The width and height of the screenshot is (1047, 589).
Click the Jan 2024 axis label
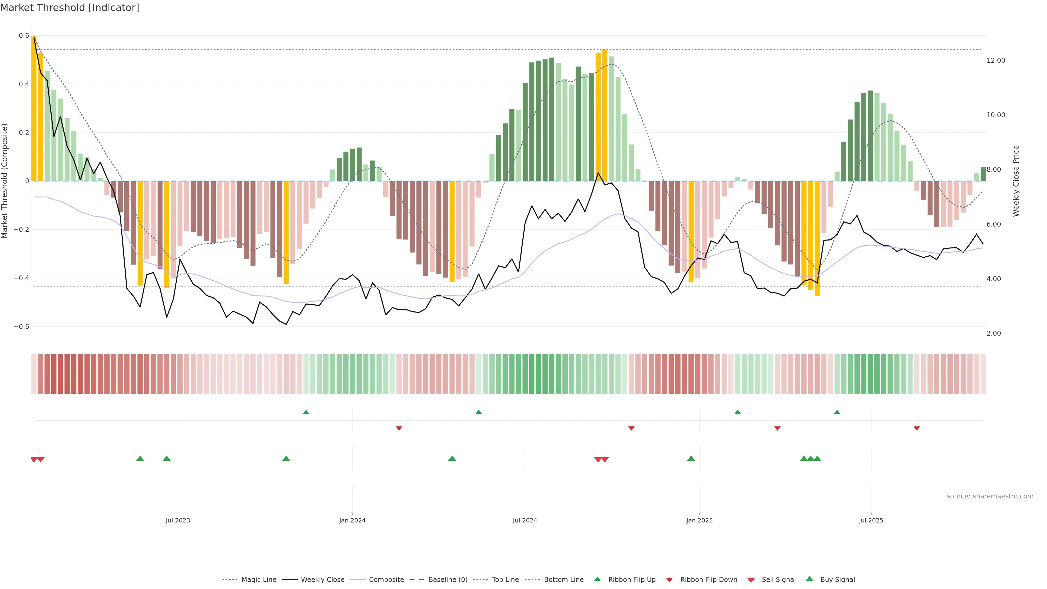point(352,520)
